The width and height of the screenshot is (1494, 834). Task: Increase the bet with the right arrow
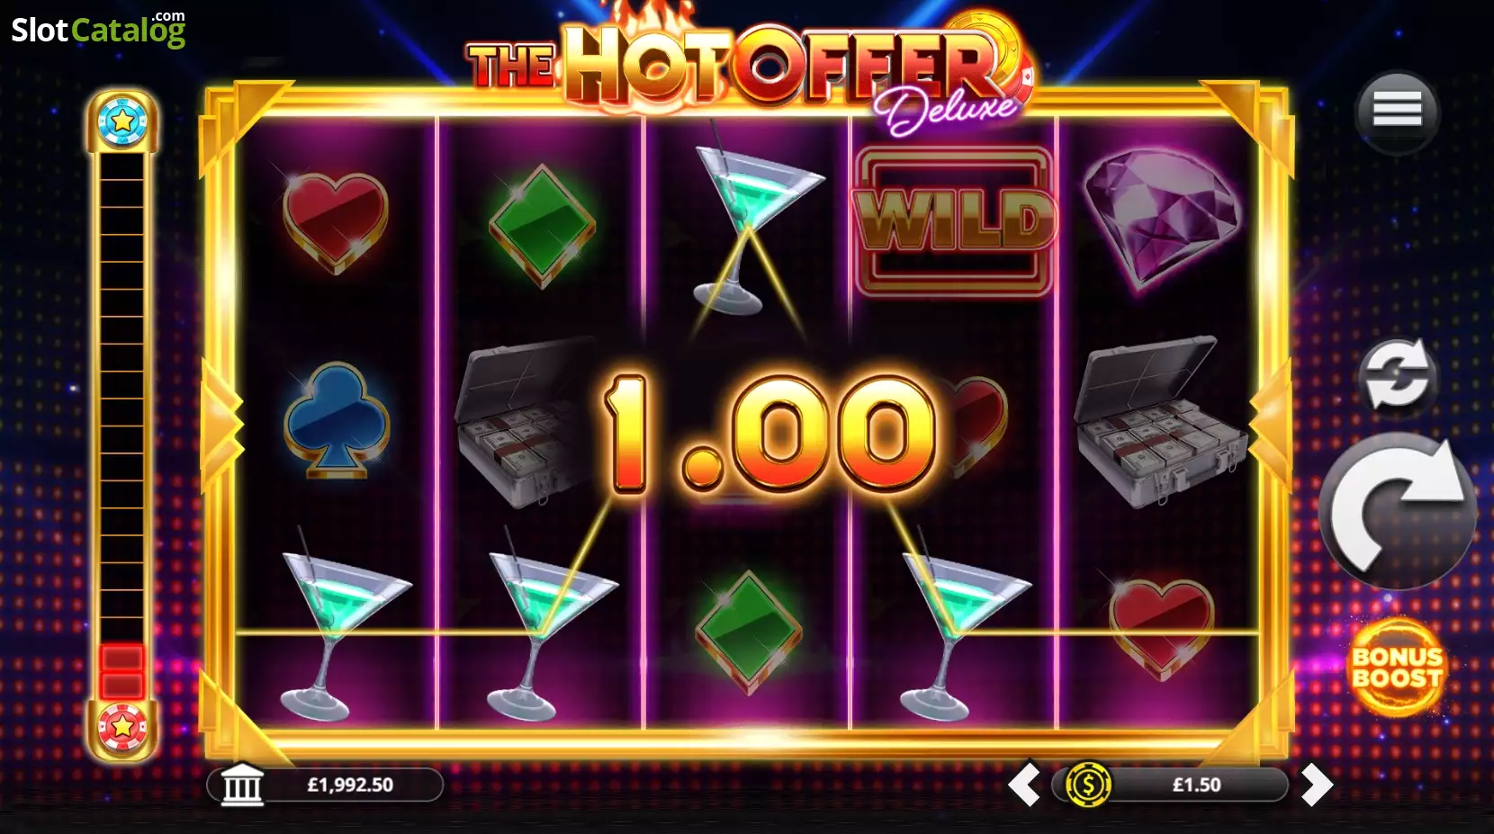pyautogui.click(x=1317, y=785)
